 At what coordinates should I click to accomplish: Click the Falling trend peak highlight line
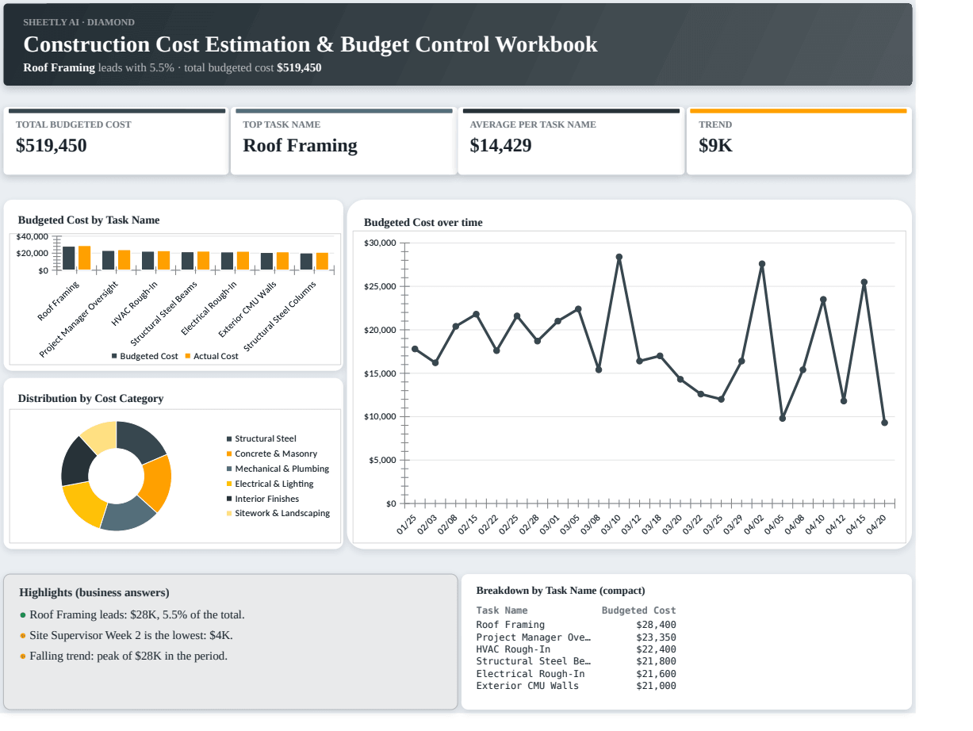coord(123,656)
